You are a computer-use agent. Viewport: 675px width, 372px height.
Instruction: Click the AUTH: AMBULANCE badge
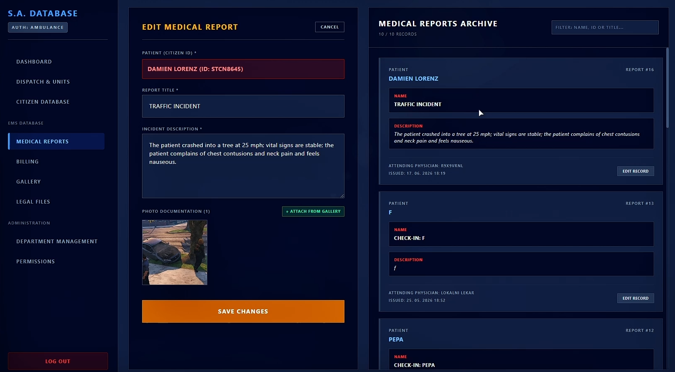click(38, 27)
